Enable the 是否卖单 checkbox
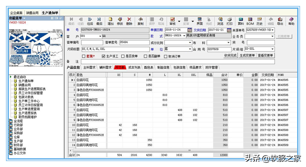 122,56
